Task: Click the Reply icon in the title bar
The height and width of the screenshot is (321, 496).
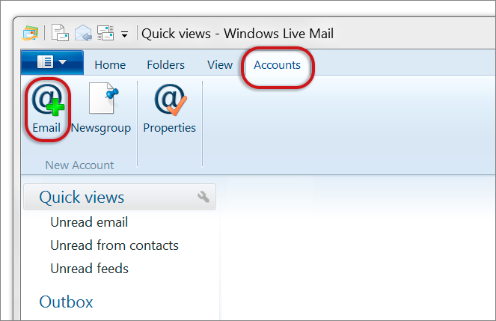Action: pyautogui.click(x=83, y=33)
